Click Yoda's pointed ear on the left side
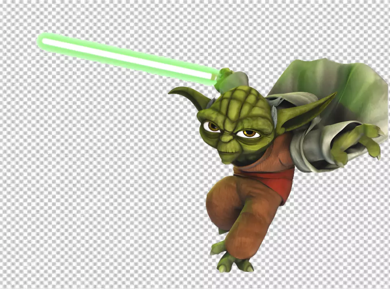The image size is (390, 289). pyautogui.click(x=187, y=95)
